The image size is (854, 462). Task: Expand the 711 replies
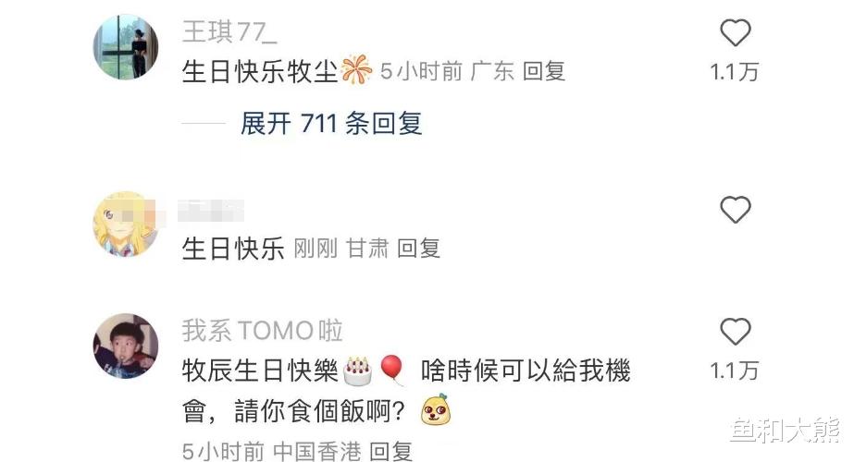click(331, 124)
